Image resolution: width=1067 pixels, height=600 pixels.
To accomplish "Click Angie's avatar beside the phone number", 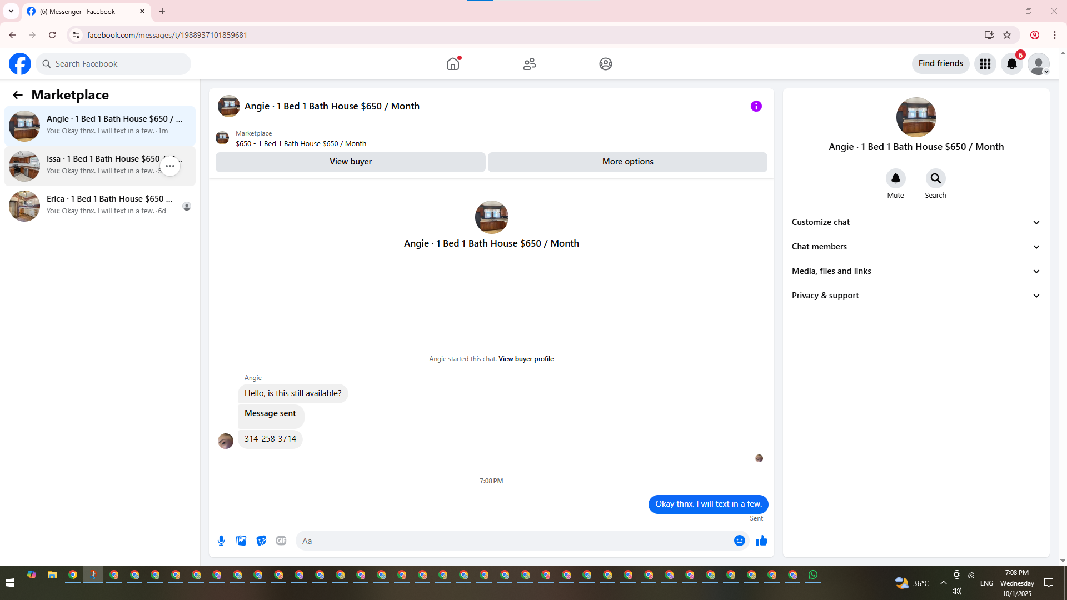I will coord(226,441).
